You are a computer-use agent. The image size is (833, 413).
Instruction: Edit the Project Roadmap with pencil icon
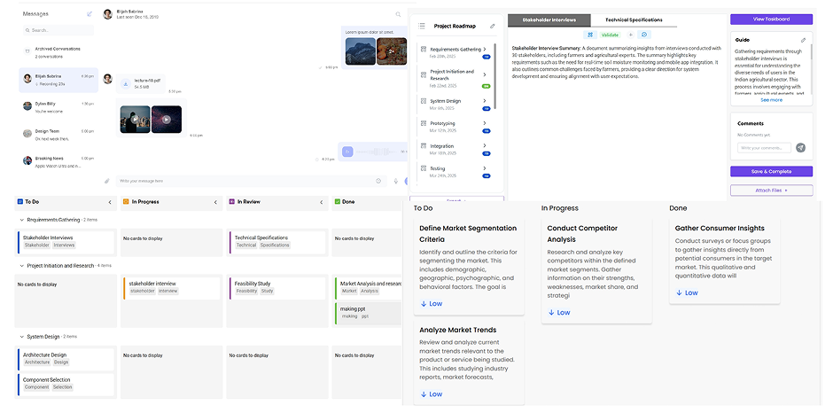[493, 26]
